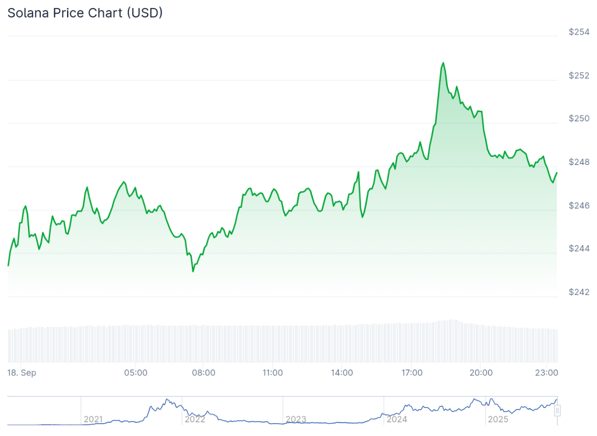597x436 pixels.
Task: Click the 05:00 time axis label
Action: 135,372
